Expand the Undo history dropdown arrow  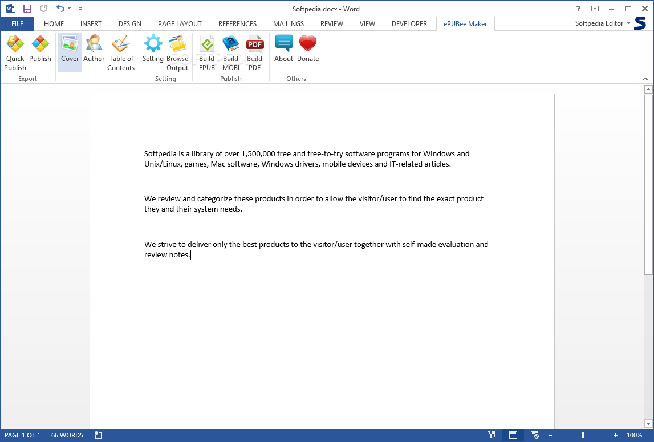69,9
